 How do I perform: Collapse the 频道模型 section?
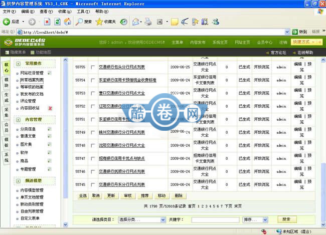coord(18,181)
